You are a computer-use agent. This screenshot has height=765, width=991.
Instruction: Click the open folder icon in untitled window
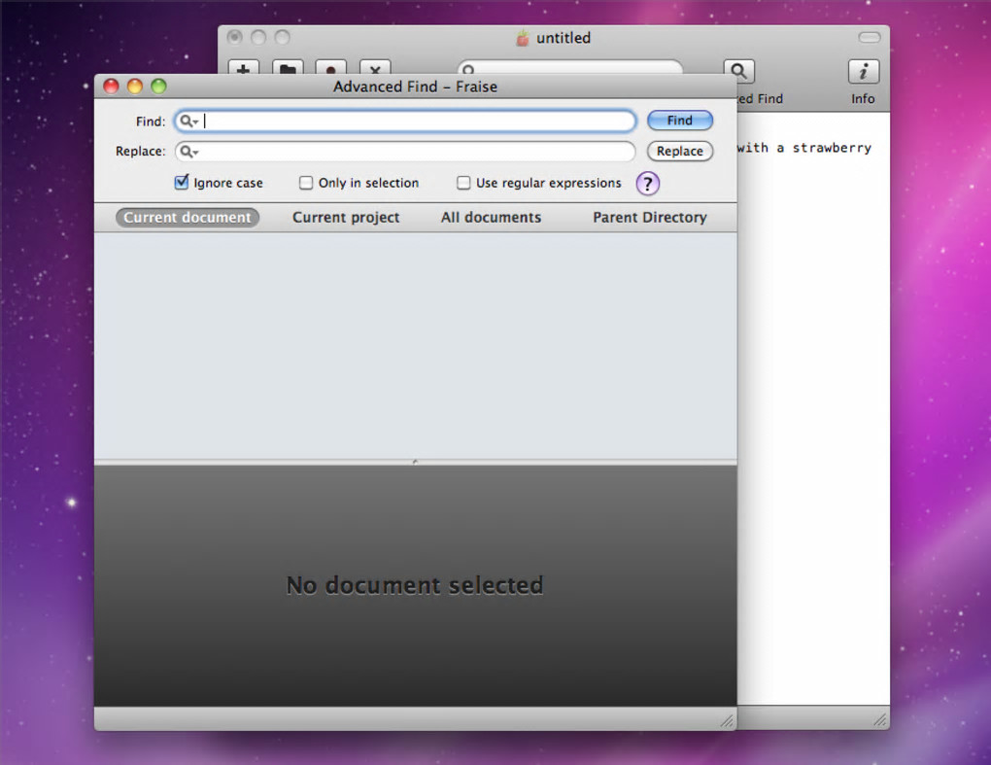[x=288, y=68]
